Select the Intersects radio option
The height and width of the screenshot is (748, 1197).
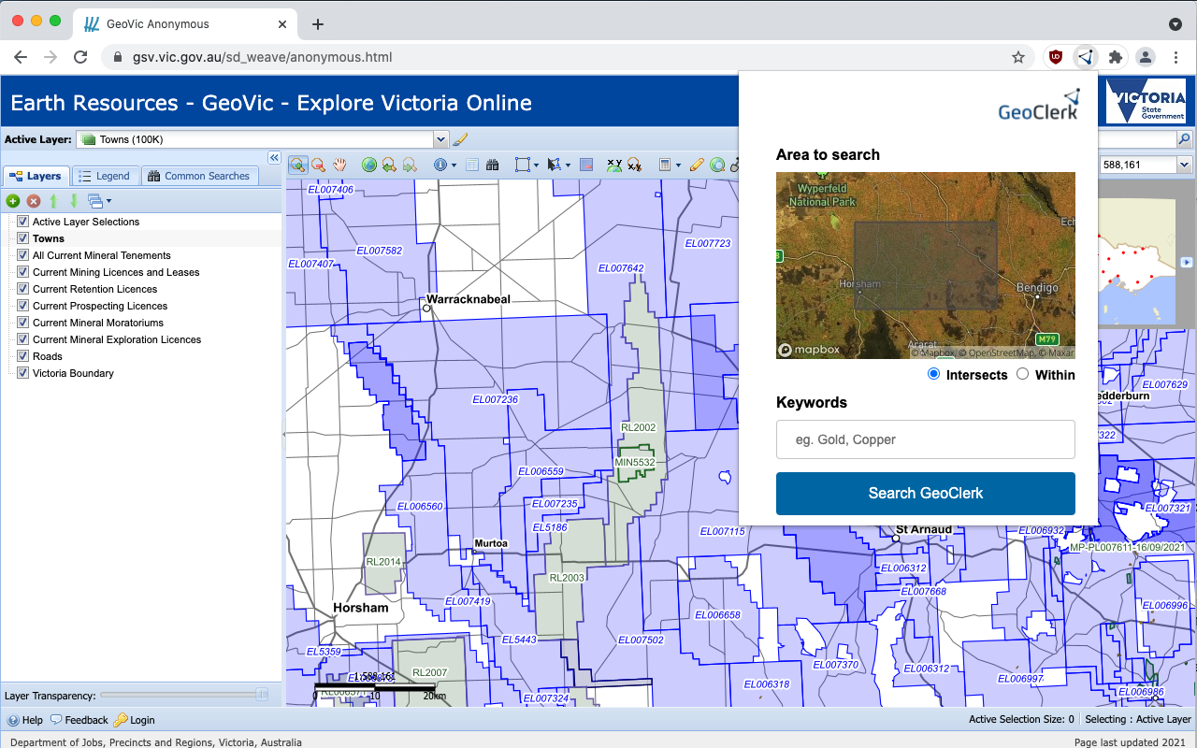pyautogui.click(x=933, y=374)
